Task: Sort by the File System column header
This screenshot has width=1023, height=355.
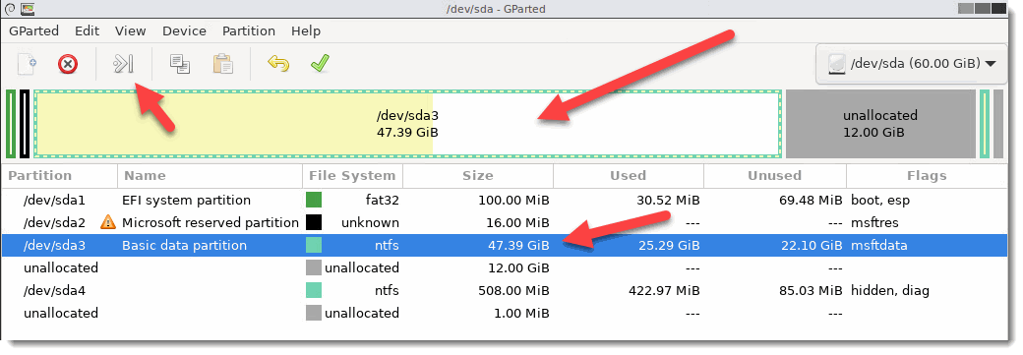Action: (352, 176)
